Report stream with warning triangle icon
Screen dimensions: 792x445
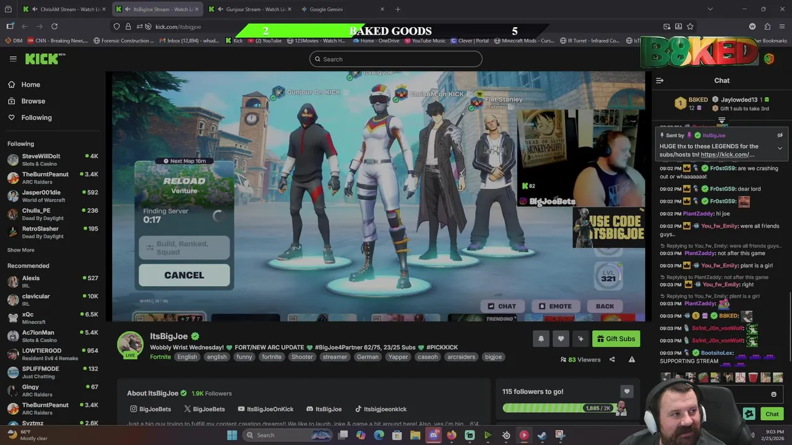tap(632, 359)
